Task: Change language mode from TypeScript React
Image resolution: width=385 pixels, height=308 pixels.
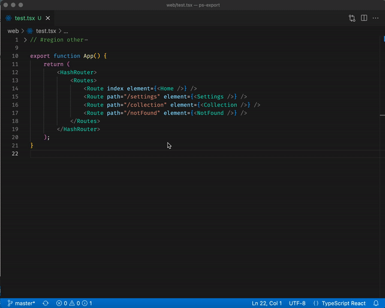Action: 343,304
